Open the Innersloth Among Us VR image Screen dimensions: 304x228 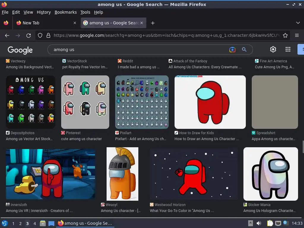(x=50, y=174)
